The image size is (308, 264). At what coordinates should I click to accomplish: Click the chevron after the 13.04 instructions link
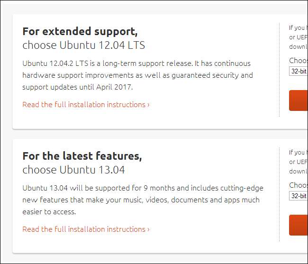(148, 229)
